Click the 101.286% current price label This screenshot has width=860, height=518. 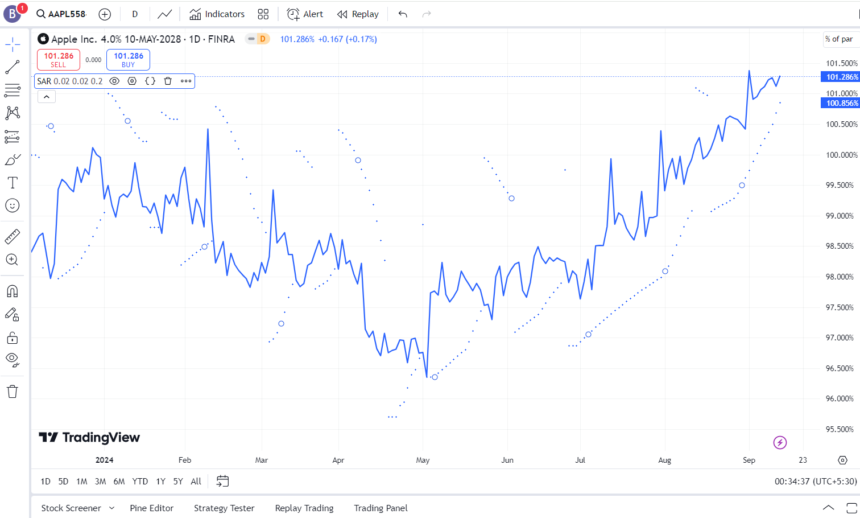(x=840, y=77)
